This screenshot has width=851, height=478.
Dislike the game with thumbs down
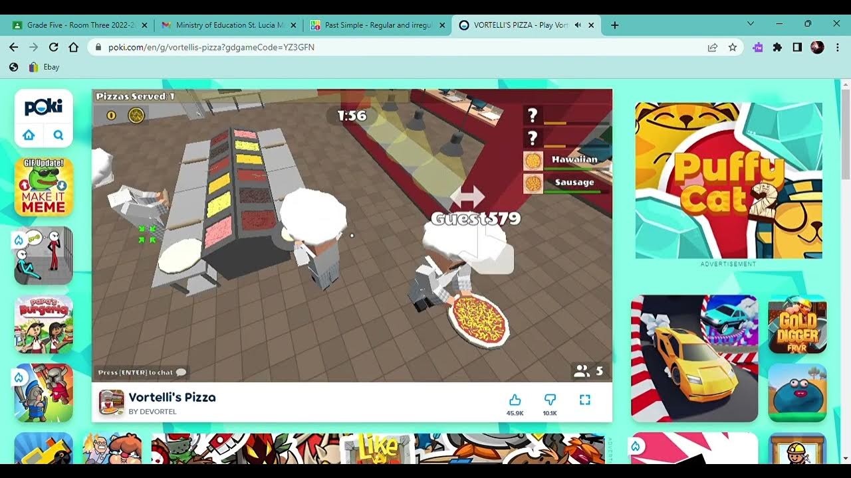point(550,400)
